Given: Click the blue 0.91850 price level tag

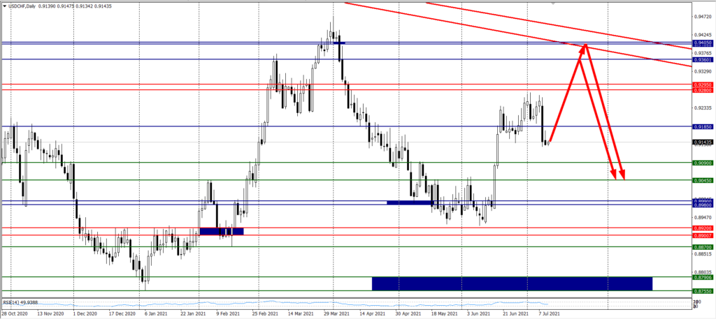Looking at the screenshot, I should [x=703, y=127].
